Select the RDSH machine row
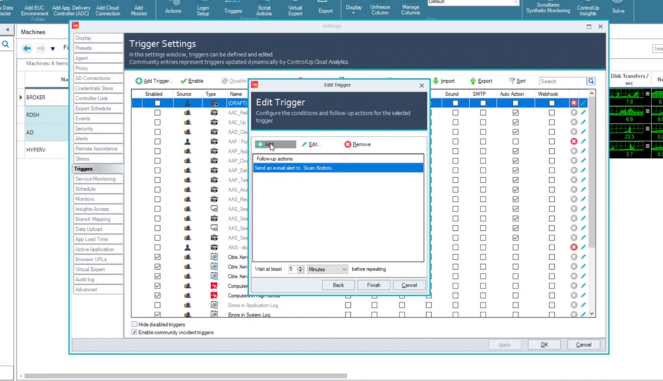The height and width of the screenshot is (381, 663). pos(46,115)
